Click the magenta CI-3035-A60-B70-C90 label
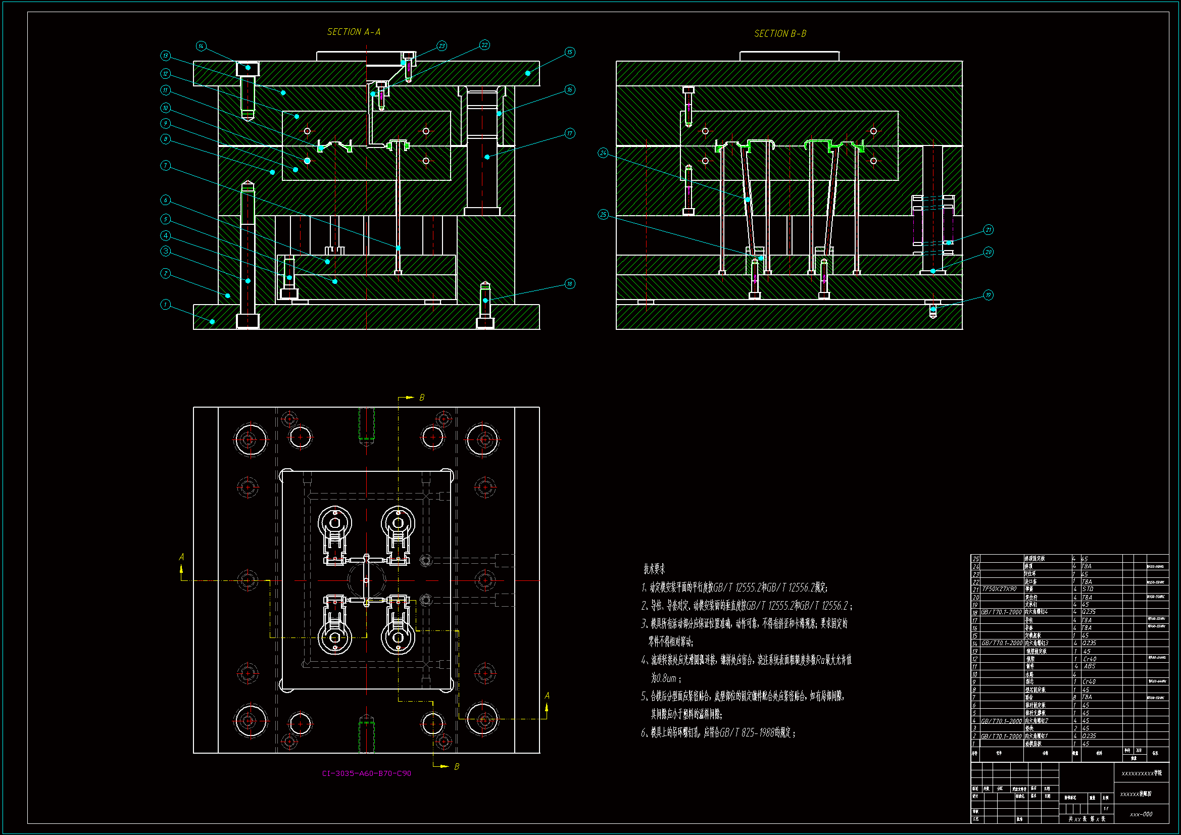Image resolution: width=1181 pixels, height=835 pixels. pos(366,773)
